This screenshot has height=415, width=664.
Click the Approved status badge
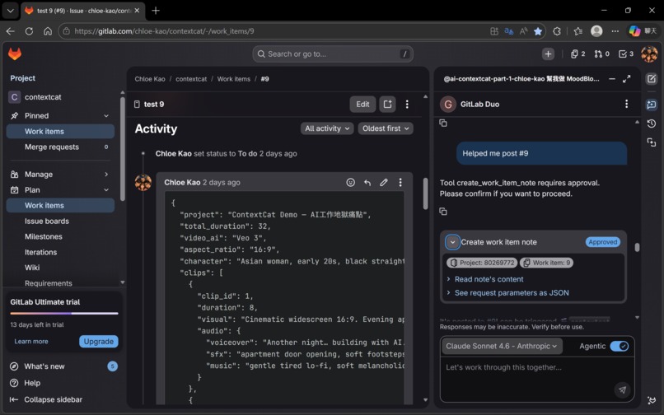point(602,242)
